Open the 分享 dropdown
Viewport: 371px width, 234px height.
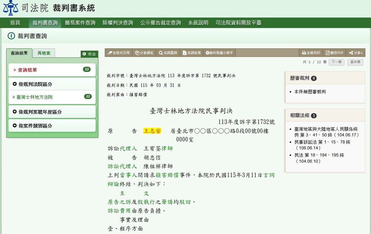356,53
